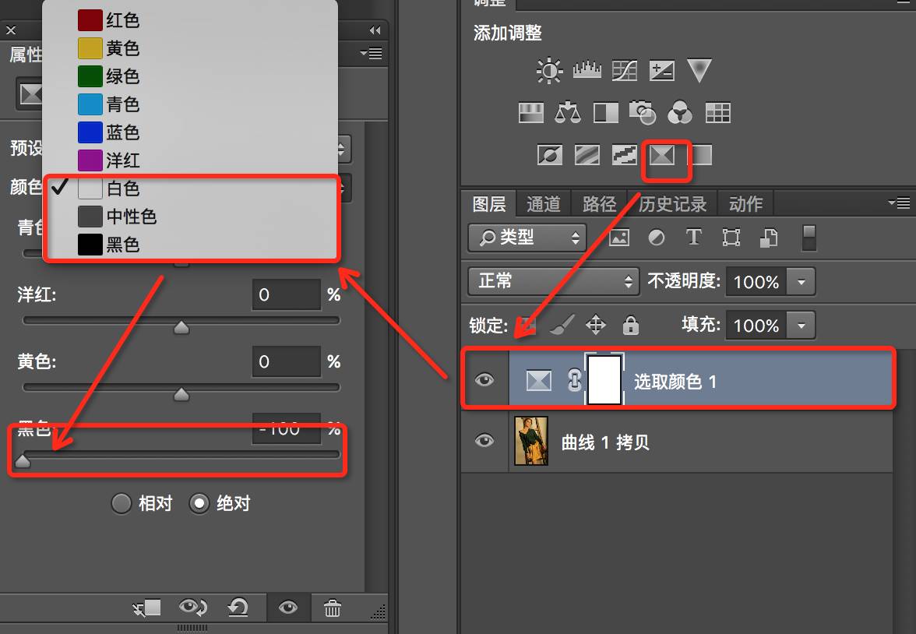Image resolution: width=916 pixels, height=634 pixels.
Task: Select the 绝对 radio option
Action: coord(199,503)
